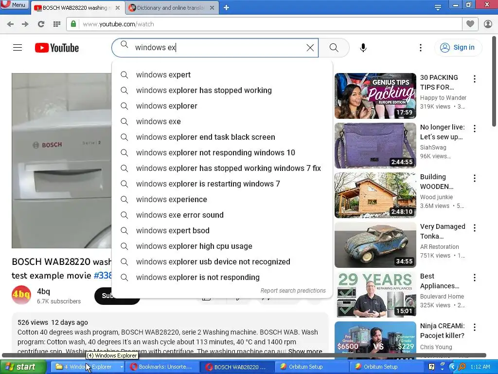Screen dimensions: 498x374
Task: Open the Opera Menu button
Action: tap(15, 4)
